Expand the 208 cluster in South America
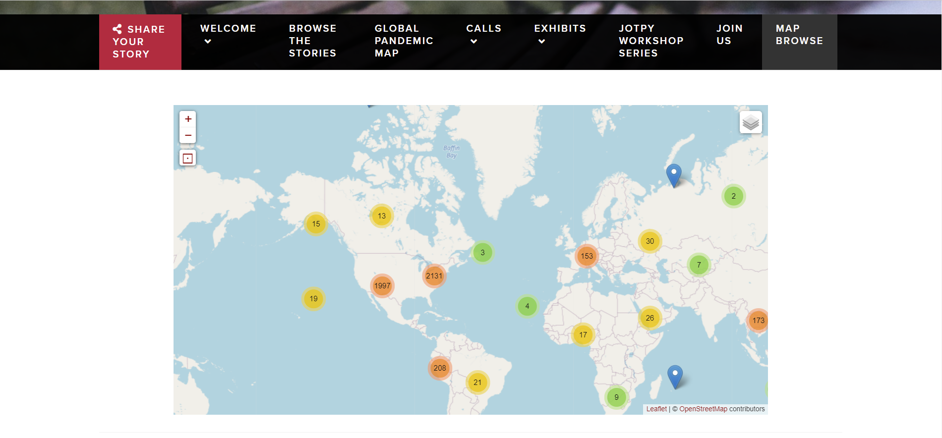Image resolution: width=942 pixels, height=438 pixels. [440, 368]
